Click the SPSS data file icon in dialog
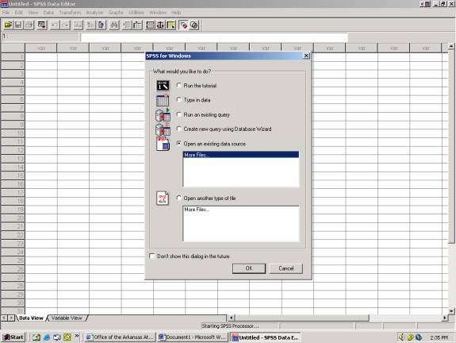Screen dimensions: 456x343 pyautogui.click(x=163, y=144)
